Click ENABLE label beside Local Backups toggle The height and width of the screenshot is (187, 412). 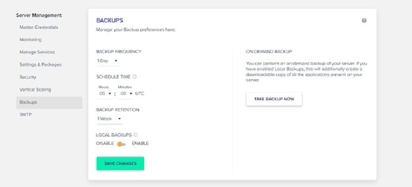click(140, 143)
